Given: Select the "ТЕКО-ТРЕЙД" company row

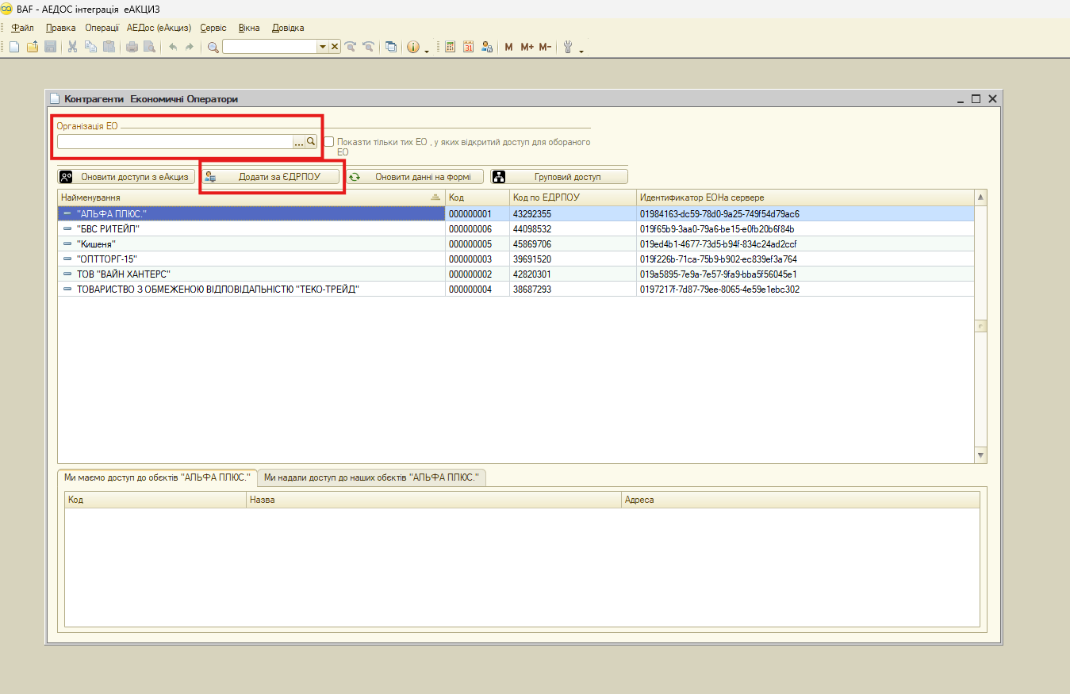Looking at the screenshot, I should (516, 289).
